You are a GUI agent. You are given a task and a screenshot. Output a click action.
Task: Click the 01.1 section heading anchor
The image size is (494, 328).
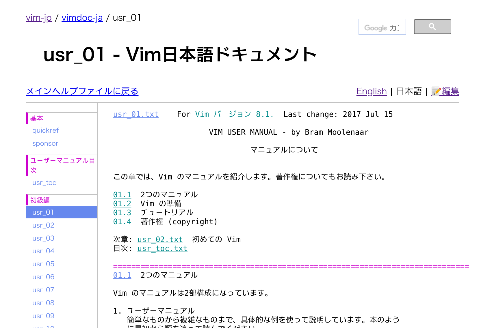[122, 275]
